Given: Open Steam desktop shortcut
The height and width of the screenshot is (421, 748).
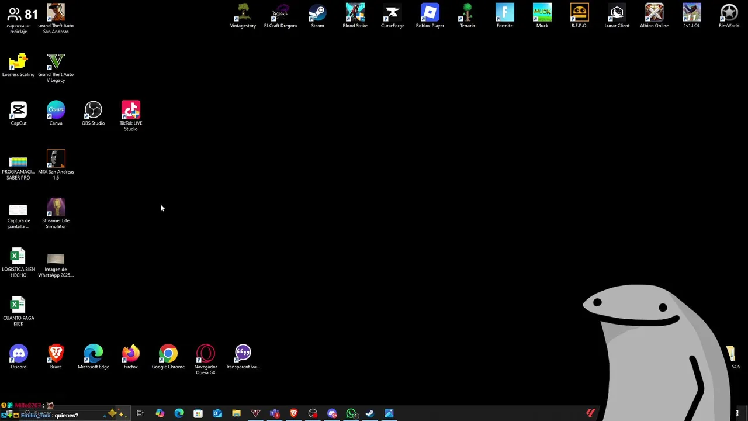Looking at the screenshot, I should point(317,16).
